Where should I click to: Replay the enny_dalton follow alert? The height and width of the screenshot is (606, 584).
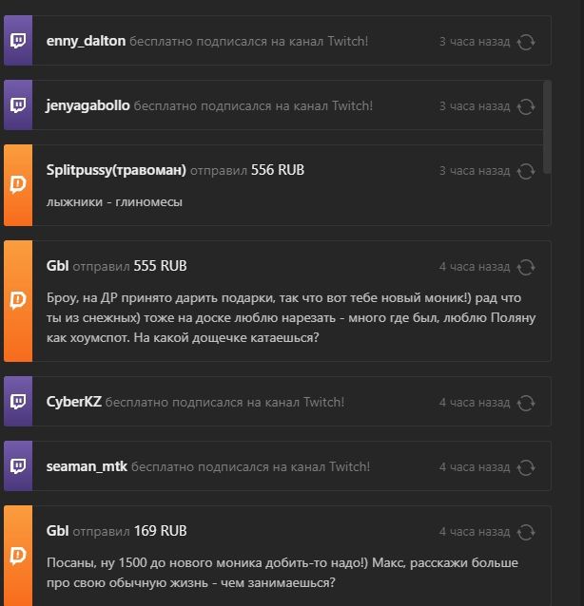click(x=526, y=42)
